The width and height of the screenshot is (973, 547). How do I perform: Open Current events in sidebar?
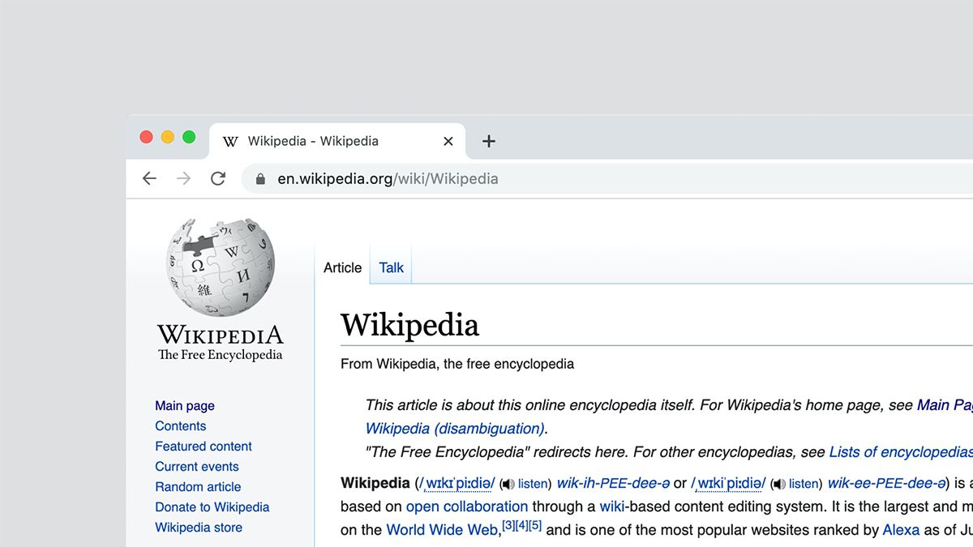pyautogui.click(x=197, y=467)
